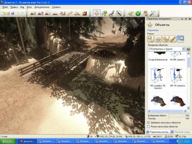
Task: Click the green checkmark validate map icon
Action: pos(138,13)
